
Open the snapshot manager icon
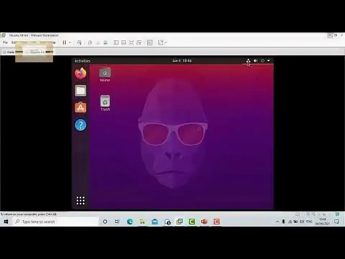[106, 43]
